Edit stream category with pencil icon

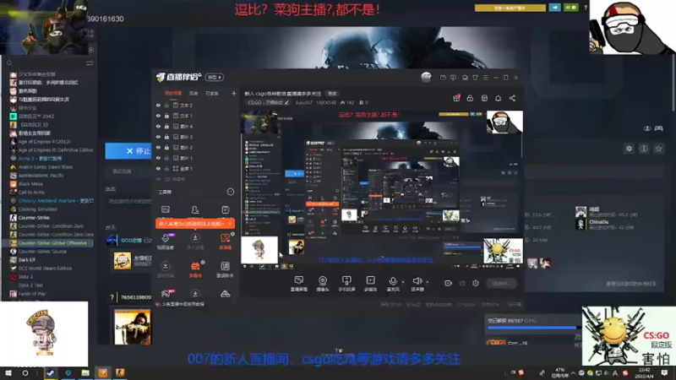pos(286,102)
